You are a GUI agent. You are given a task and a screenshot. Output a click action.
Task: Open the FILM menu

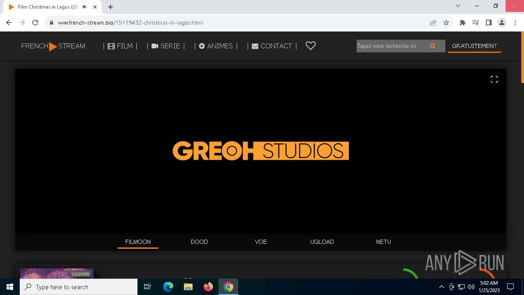point(120,46)
